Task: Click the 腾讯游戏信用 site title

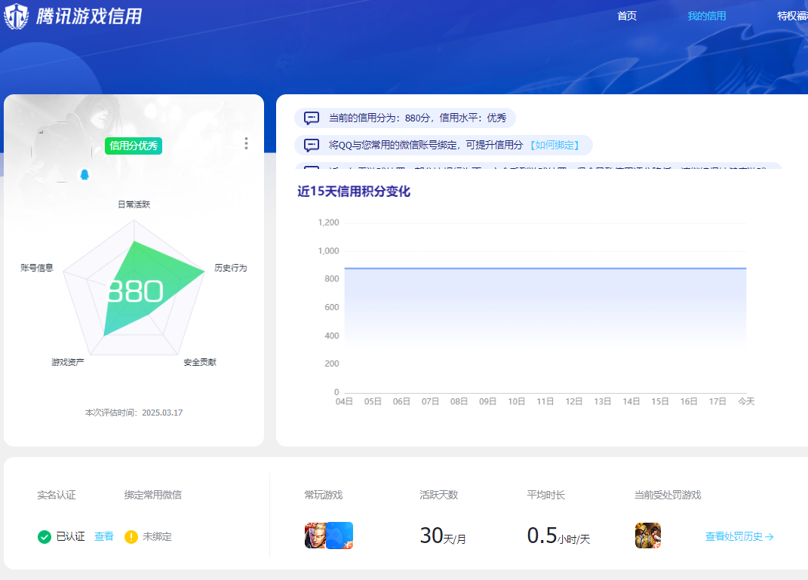Action: tap(89, 16)
